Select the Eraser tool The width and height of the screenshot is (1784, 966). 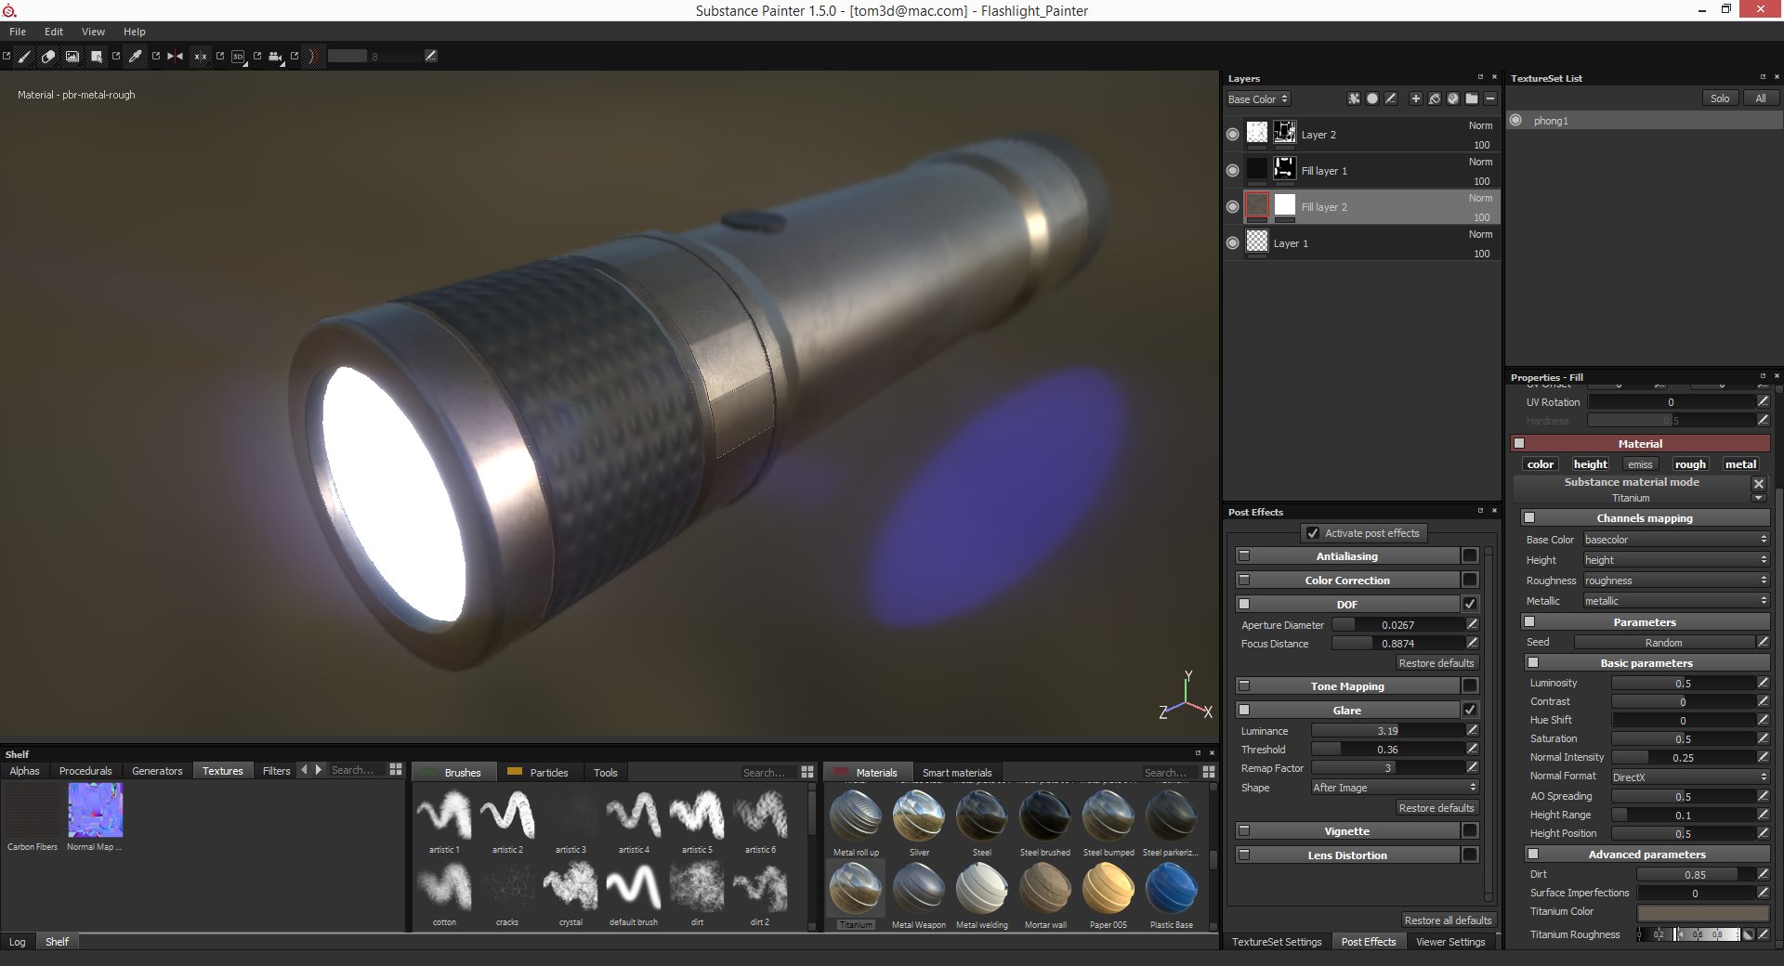pos(47,57)
